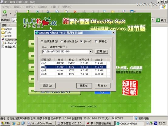Switch to 萝卜家园电脑城装 taskbar window
168x126 pixels.
coord(100,124)
